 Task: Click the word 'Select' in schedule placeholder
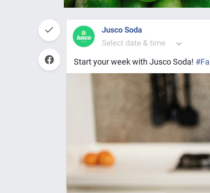pyautogui.click(x=112, y=43)
